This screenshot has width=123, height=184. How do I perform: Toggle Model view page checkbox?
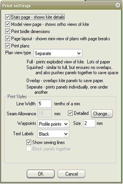7,24
